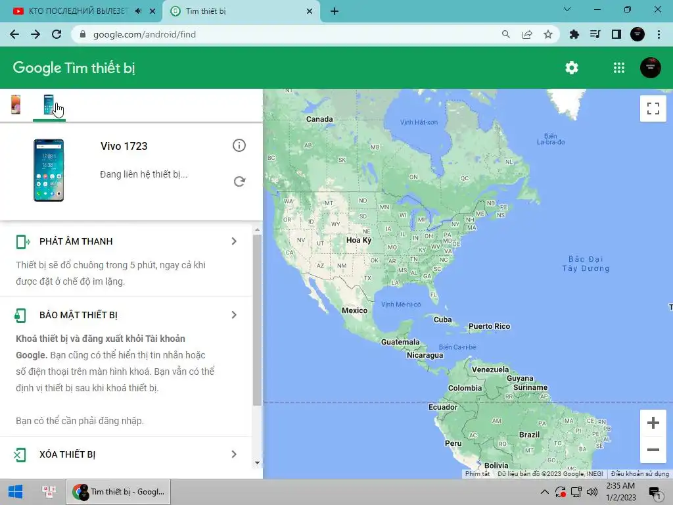Screen dimensions: 673x505
Task: Click Brazil label on map
Action: (x=529, y=435)
